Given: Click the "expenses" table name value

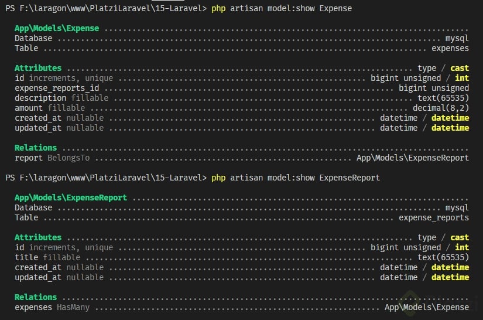Looking at the screenshot, I should click(x=450, y=48).
